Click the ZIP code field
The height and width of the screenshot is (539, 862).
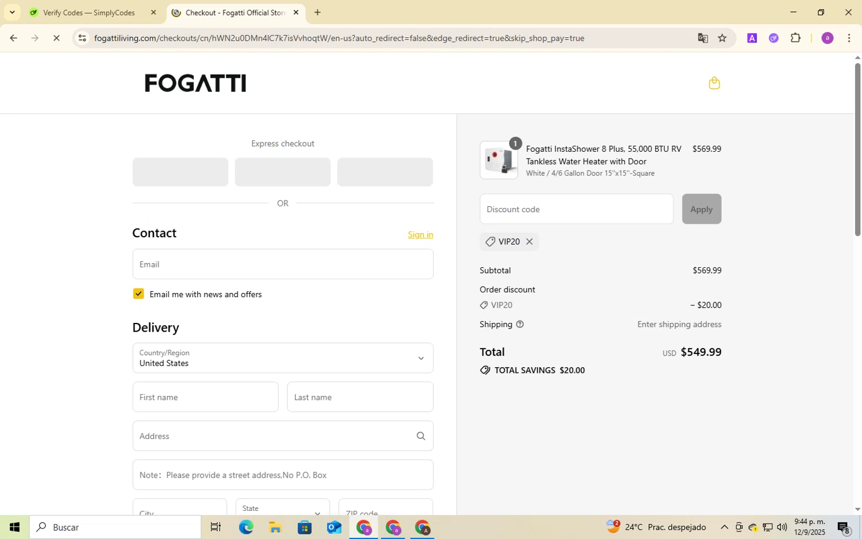(386, 508)
